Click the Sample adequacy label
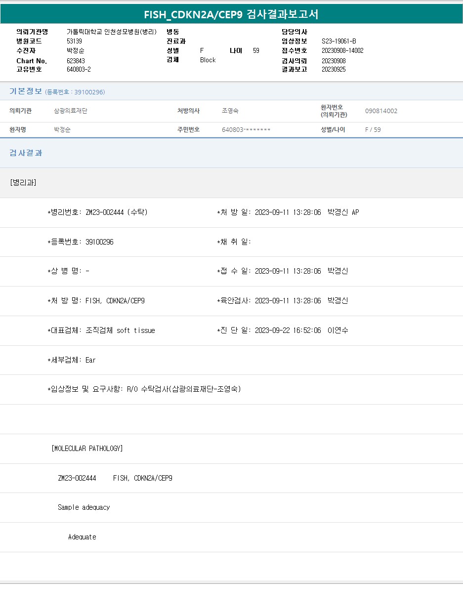Screen dimensions: 463x615 84,507
